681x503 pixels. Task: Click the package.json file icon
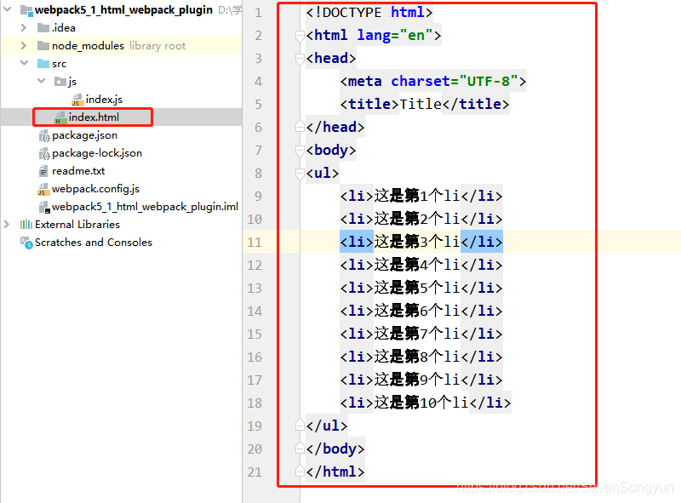tap(44, 135)
